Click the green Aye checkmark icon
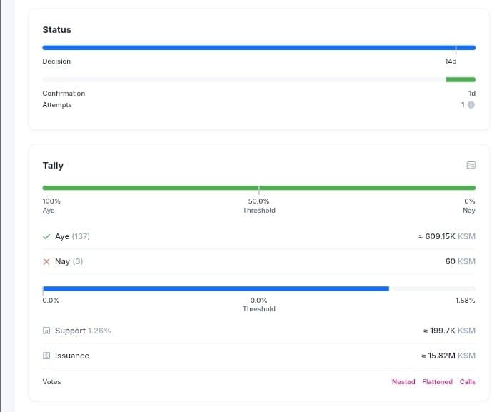 click(x=46, y=236)
